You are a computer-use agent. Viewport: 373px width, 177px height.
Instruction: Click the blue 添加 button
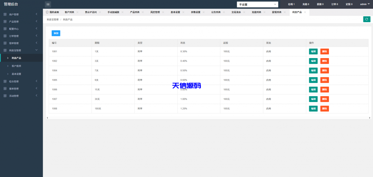click(x=56, y=33)
